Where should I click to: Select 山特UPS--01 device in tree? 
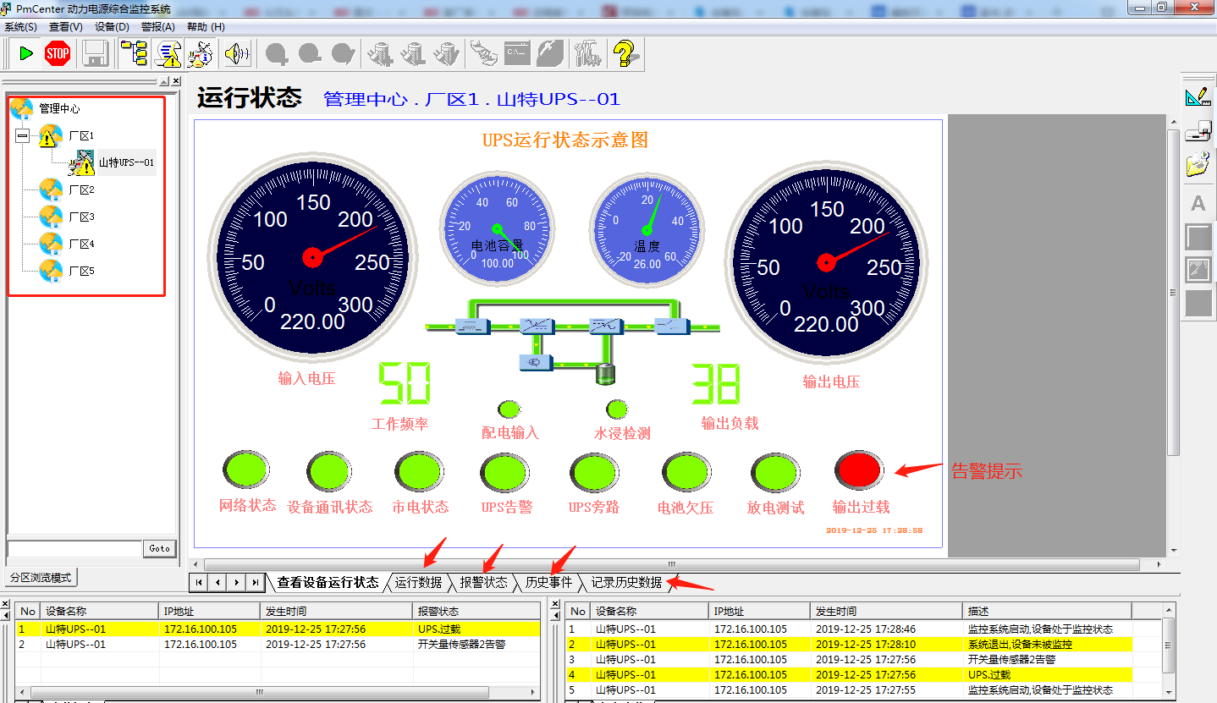click(x=126, y=162)
